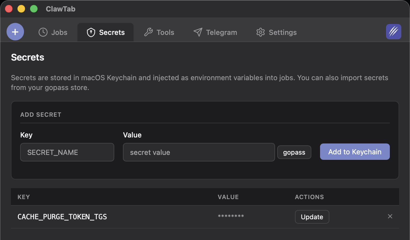Viewport: 410px width, 240px height.
Task: Select the wrench icon next to Tools
Action: pos(148,32)
